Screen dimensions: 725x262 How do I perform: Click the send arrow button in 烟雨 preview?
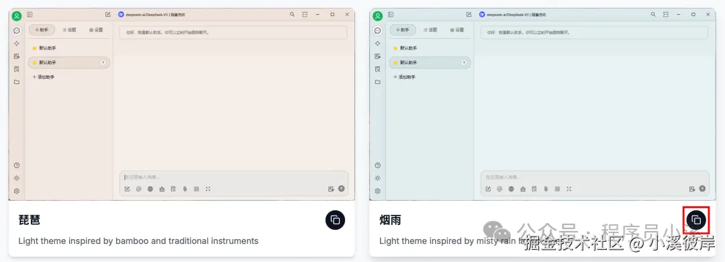702,189
